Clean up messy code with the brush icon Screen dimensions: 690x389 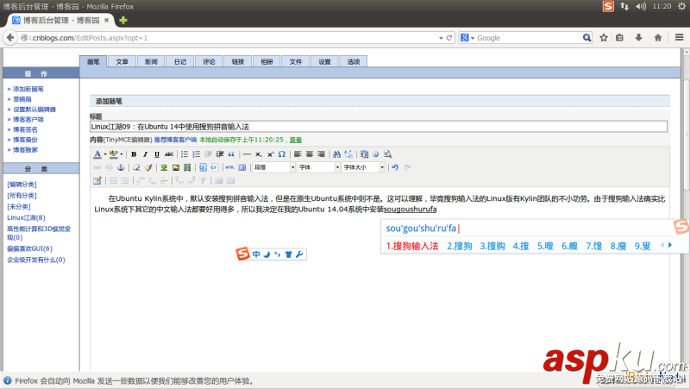pos(148,167)
